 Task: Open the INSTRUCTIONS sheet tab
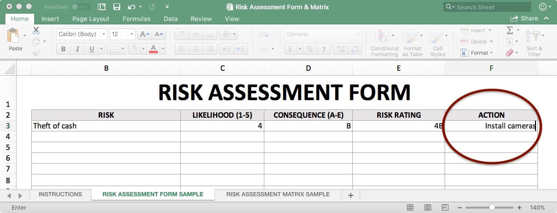pos(60,194)
